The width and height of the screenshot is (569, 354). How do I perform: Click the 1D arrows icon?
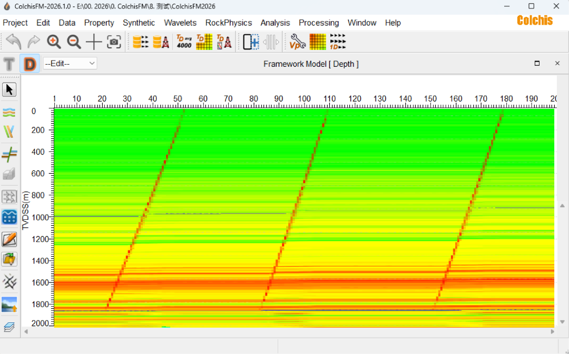[x=338, y=42]
